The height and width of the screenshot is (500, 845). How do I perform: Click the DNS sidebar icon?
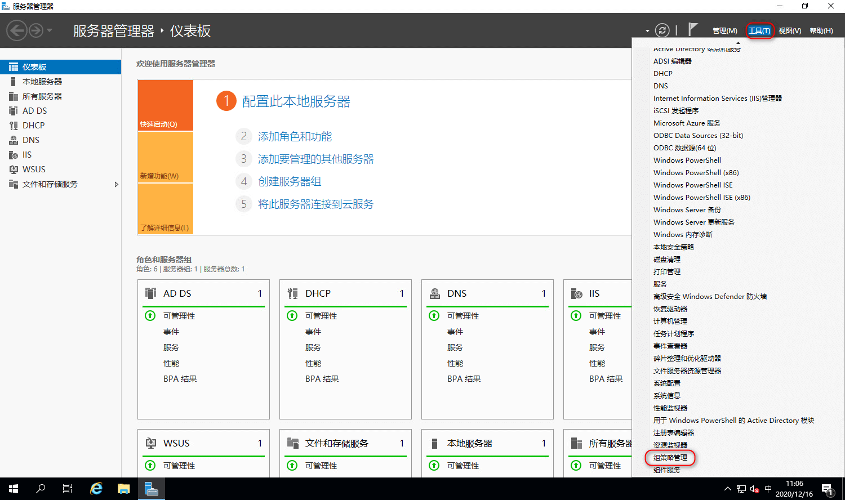click(14, 140)
